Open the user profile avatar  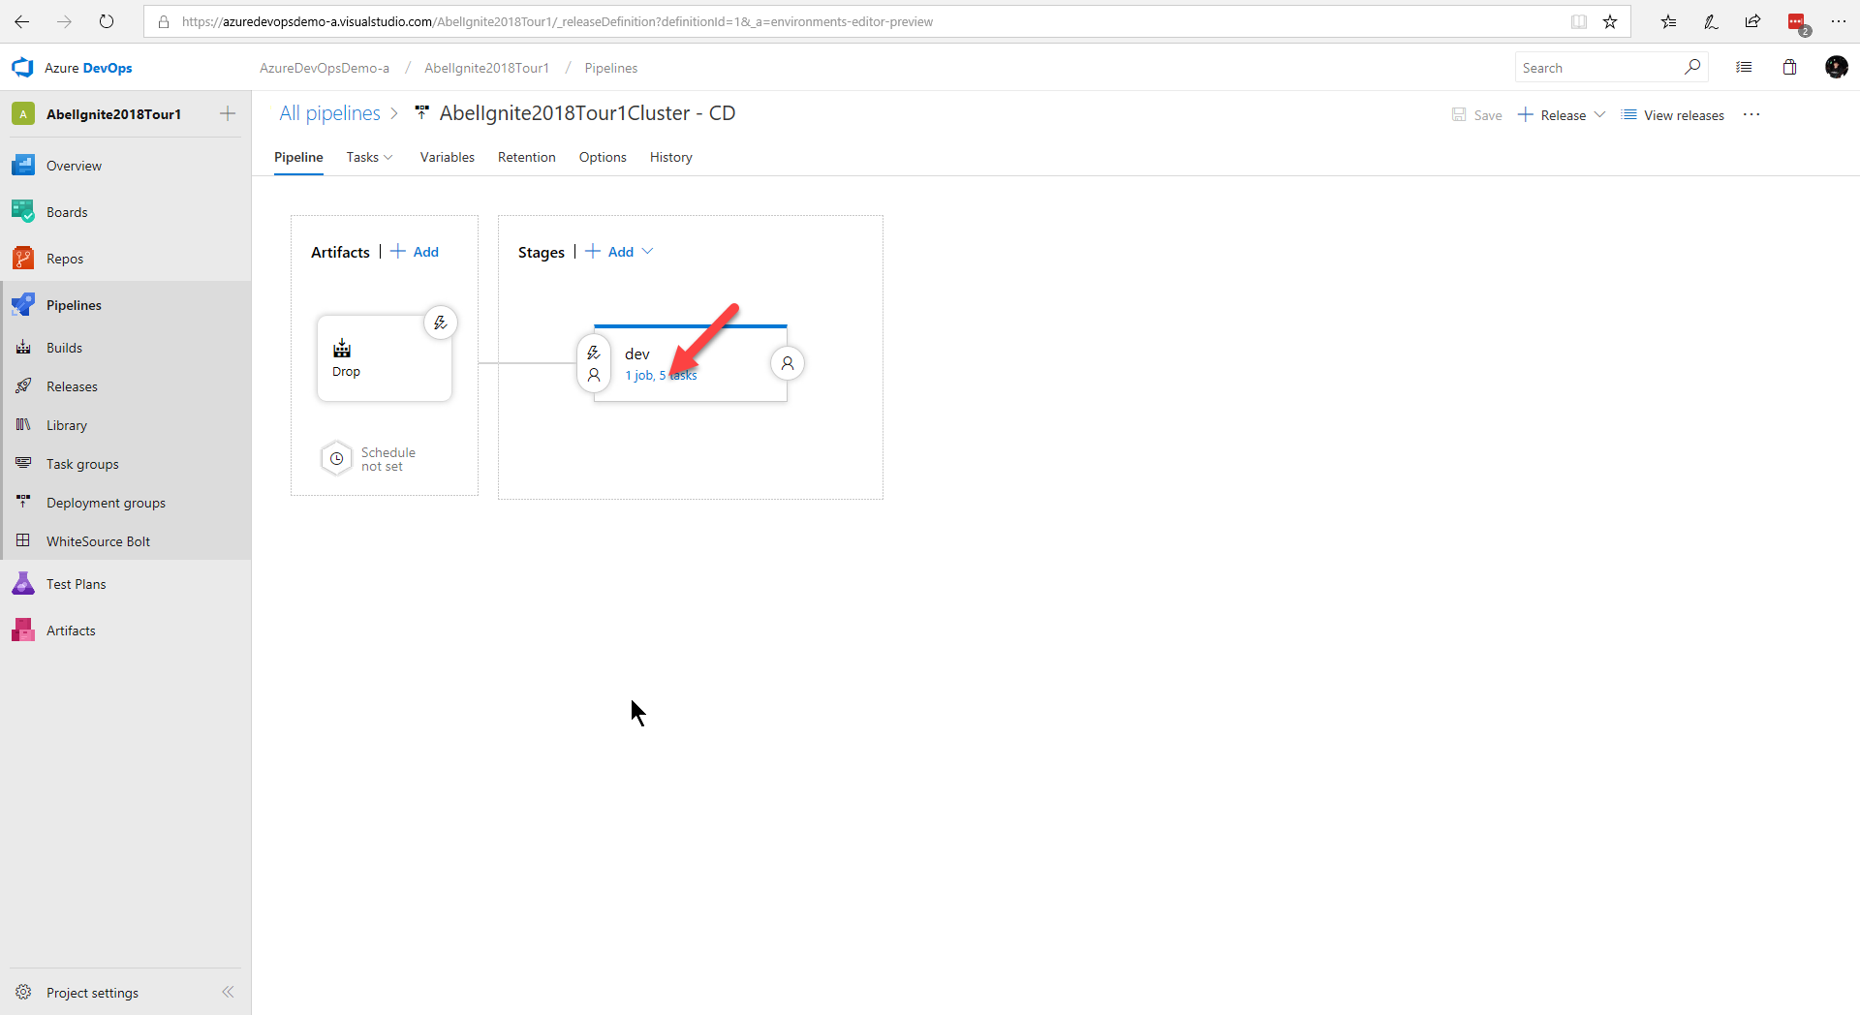coord(1836,67)
